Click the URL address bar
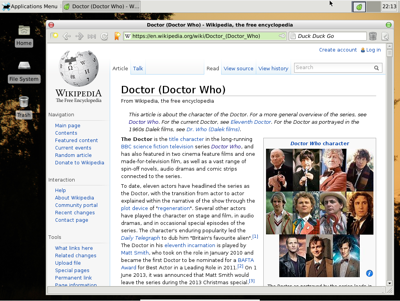 coord(204,36)
